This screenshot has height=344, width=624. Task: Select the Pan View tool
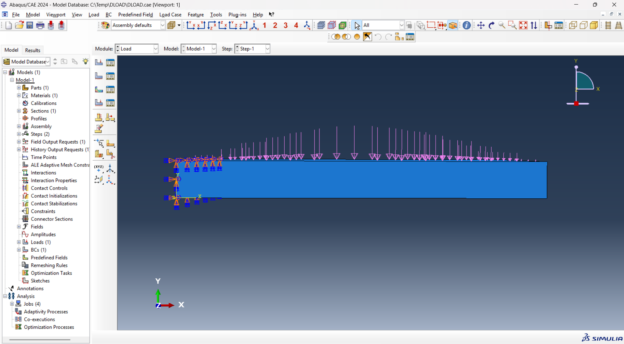[481, 25]
